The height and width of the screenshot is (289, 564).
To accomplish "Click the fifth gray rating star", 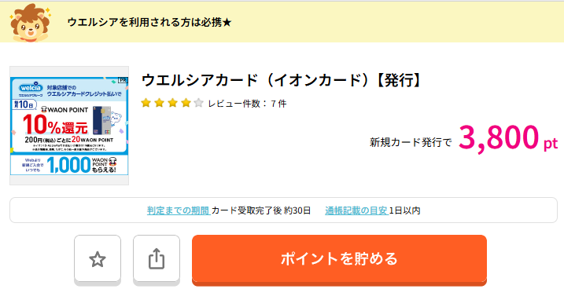I will click(198, 104).
